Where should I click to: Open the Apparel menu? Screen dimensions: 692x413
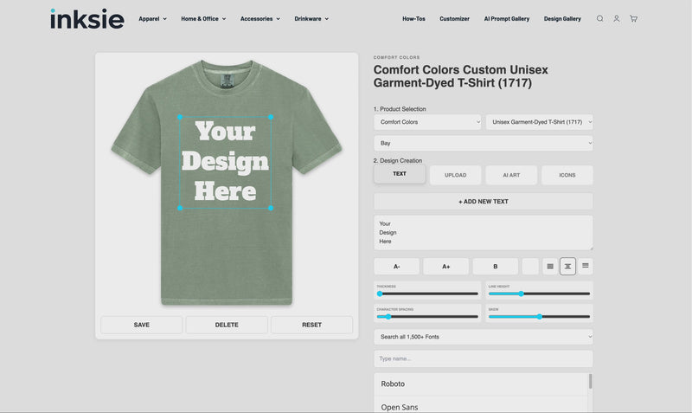[x=152, y=18]
